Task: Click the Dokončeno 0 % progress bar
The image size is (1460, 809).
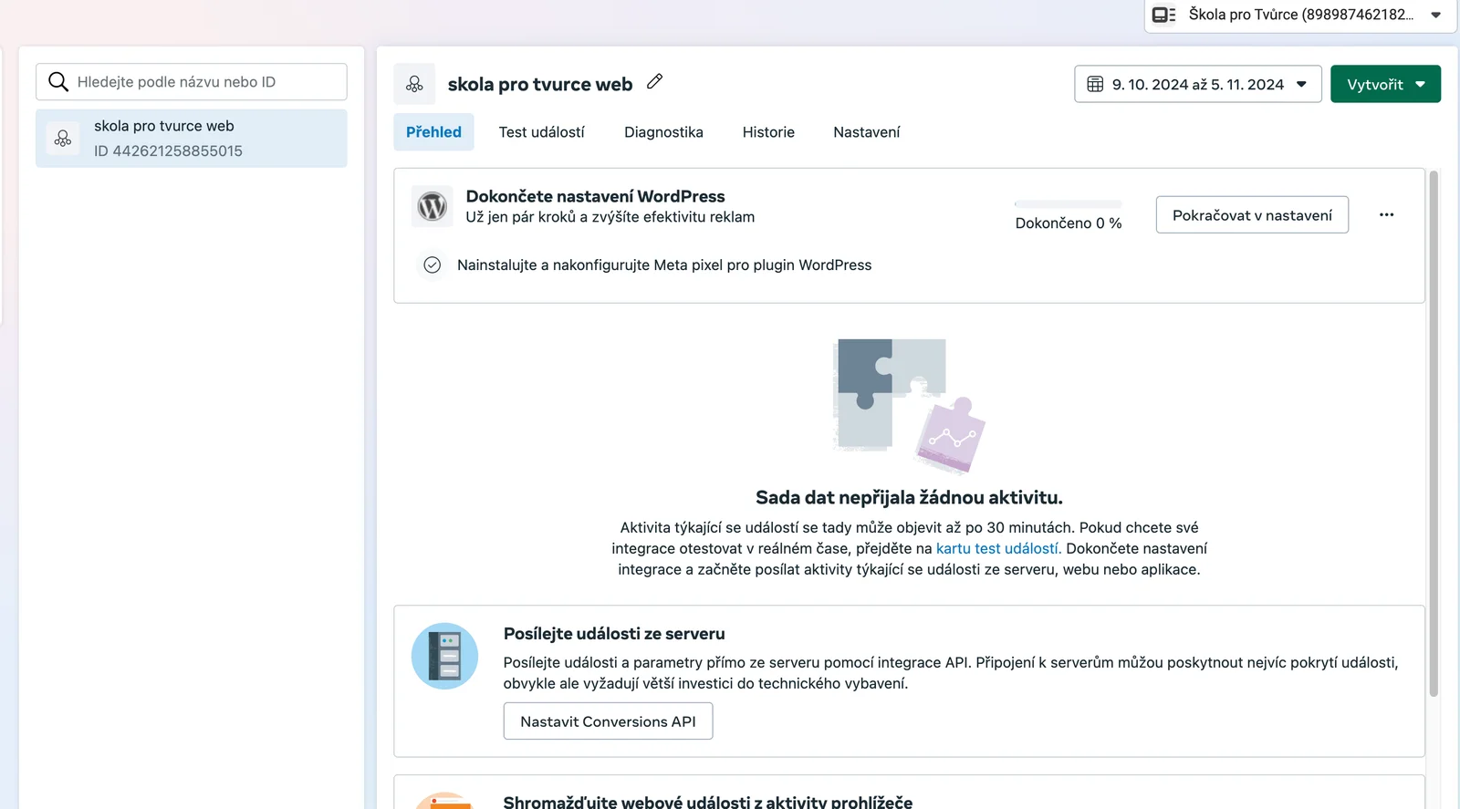Action: point(1069,204)
